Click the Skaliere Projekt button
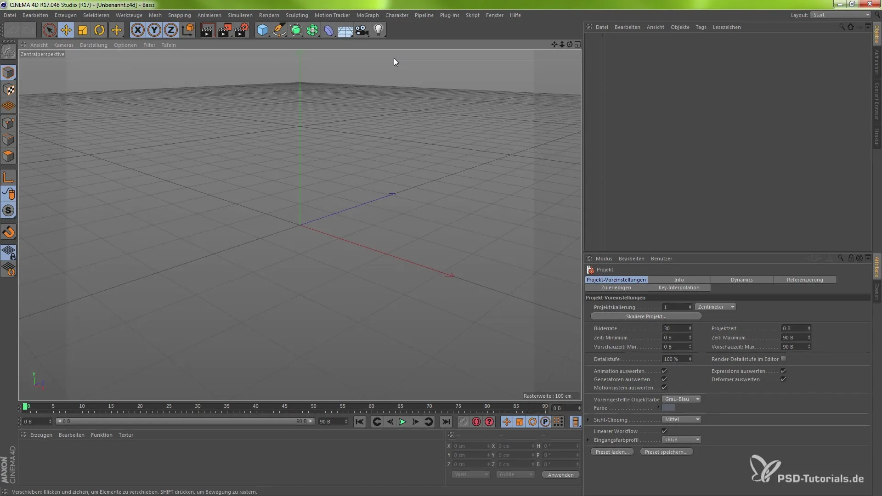 click(x=646, y=316)
